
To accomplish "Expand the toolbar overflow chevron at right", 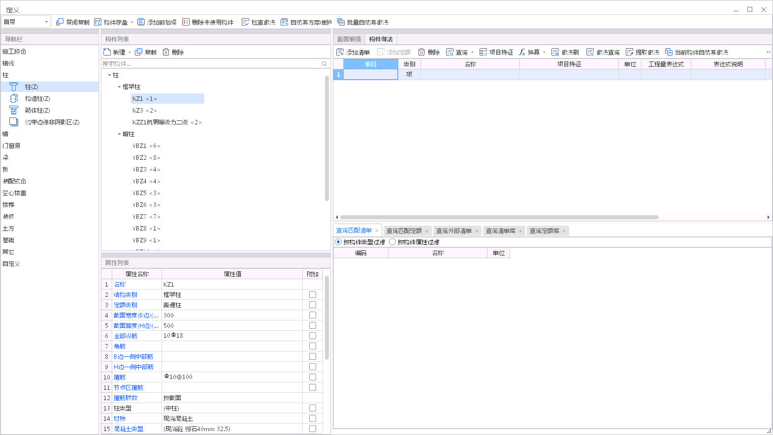I will tap(768, 52).
